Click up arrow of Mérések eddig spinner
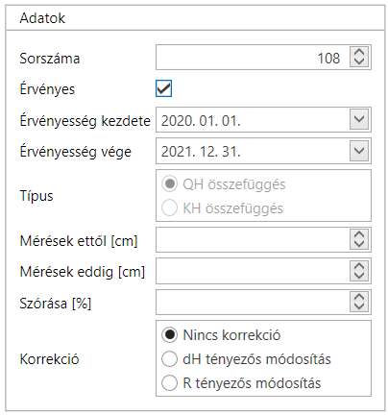 pyautogui.click(x=359, y=266)
